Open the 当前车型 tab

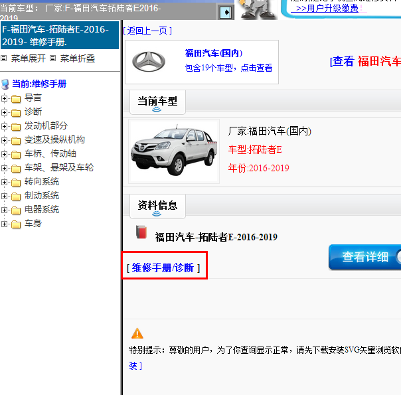(157, 102)
